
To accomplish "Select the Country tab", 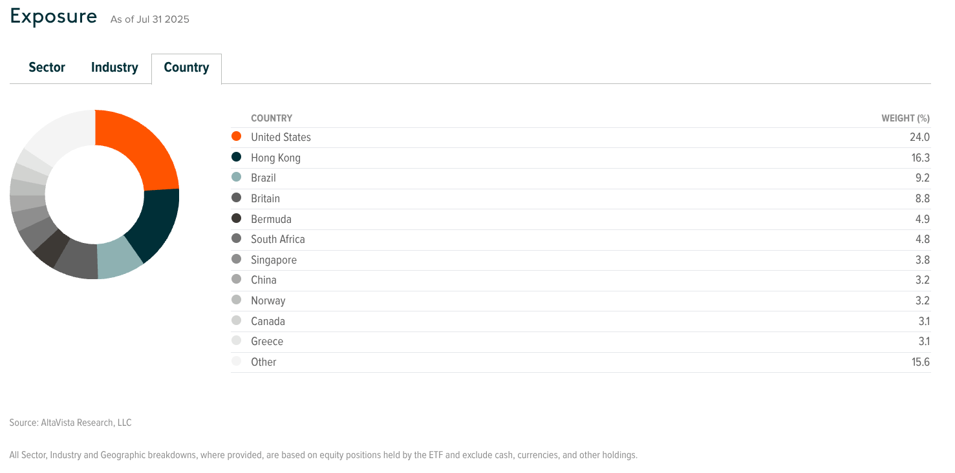I will (x=186, y=68).
